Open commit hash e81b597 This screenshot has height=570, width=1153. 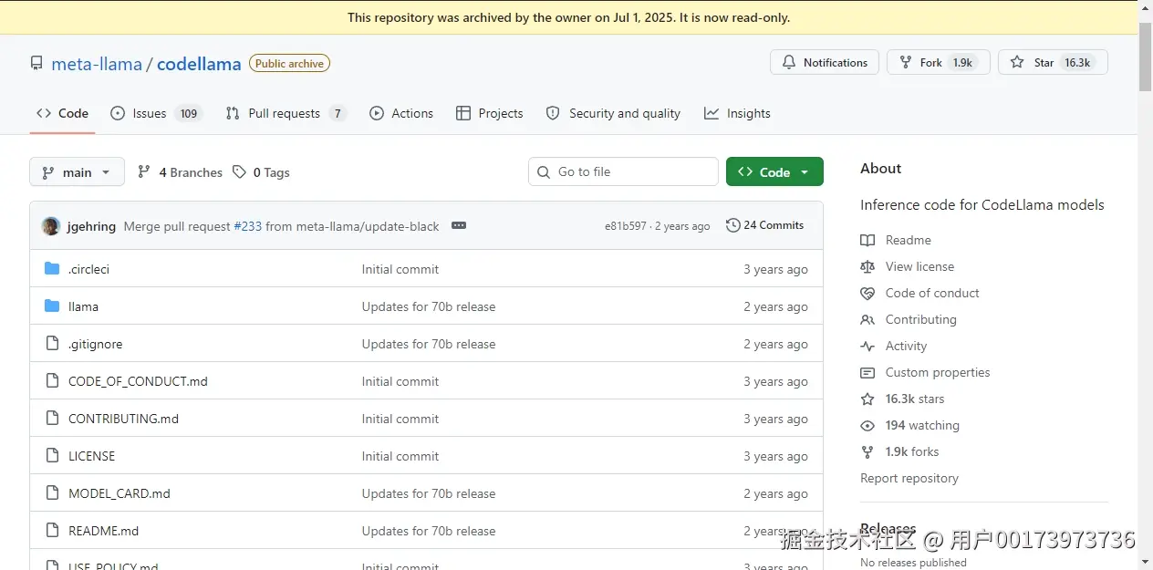click(626, 226)
